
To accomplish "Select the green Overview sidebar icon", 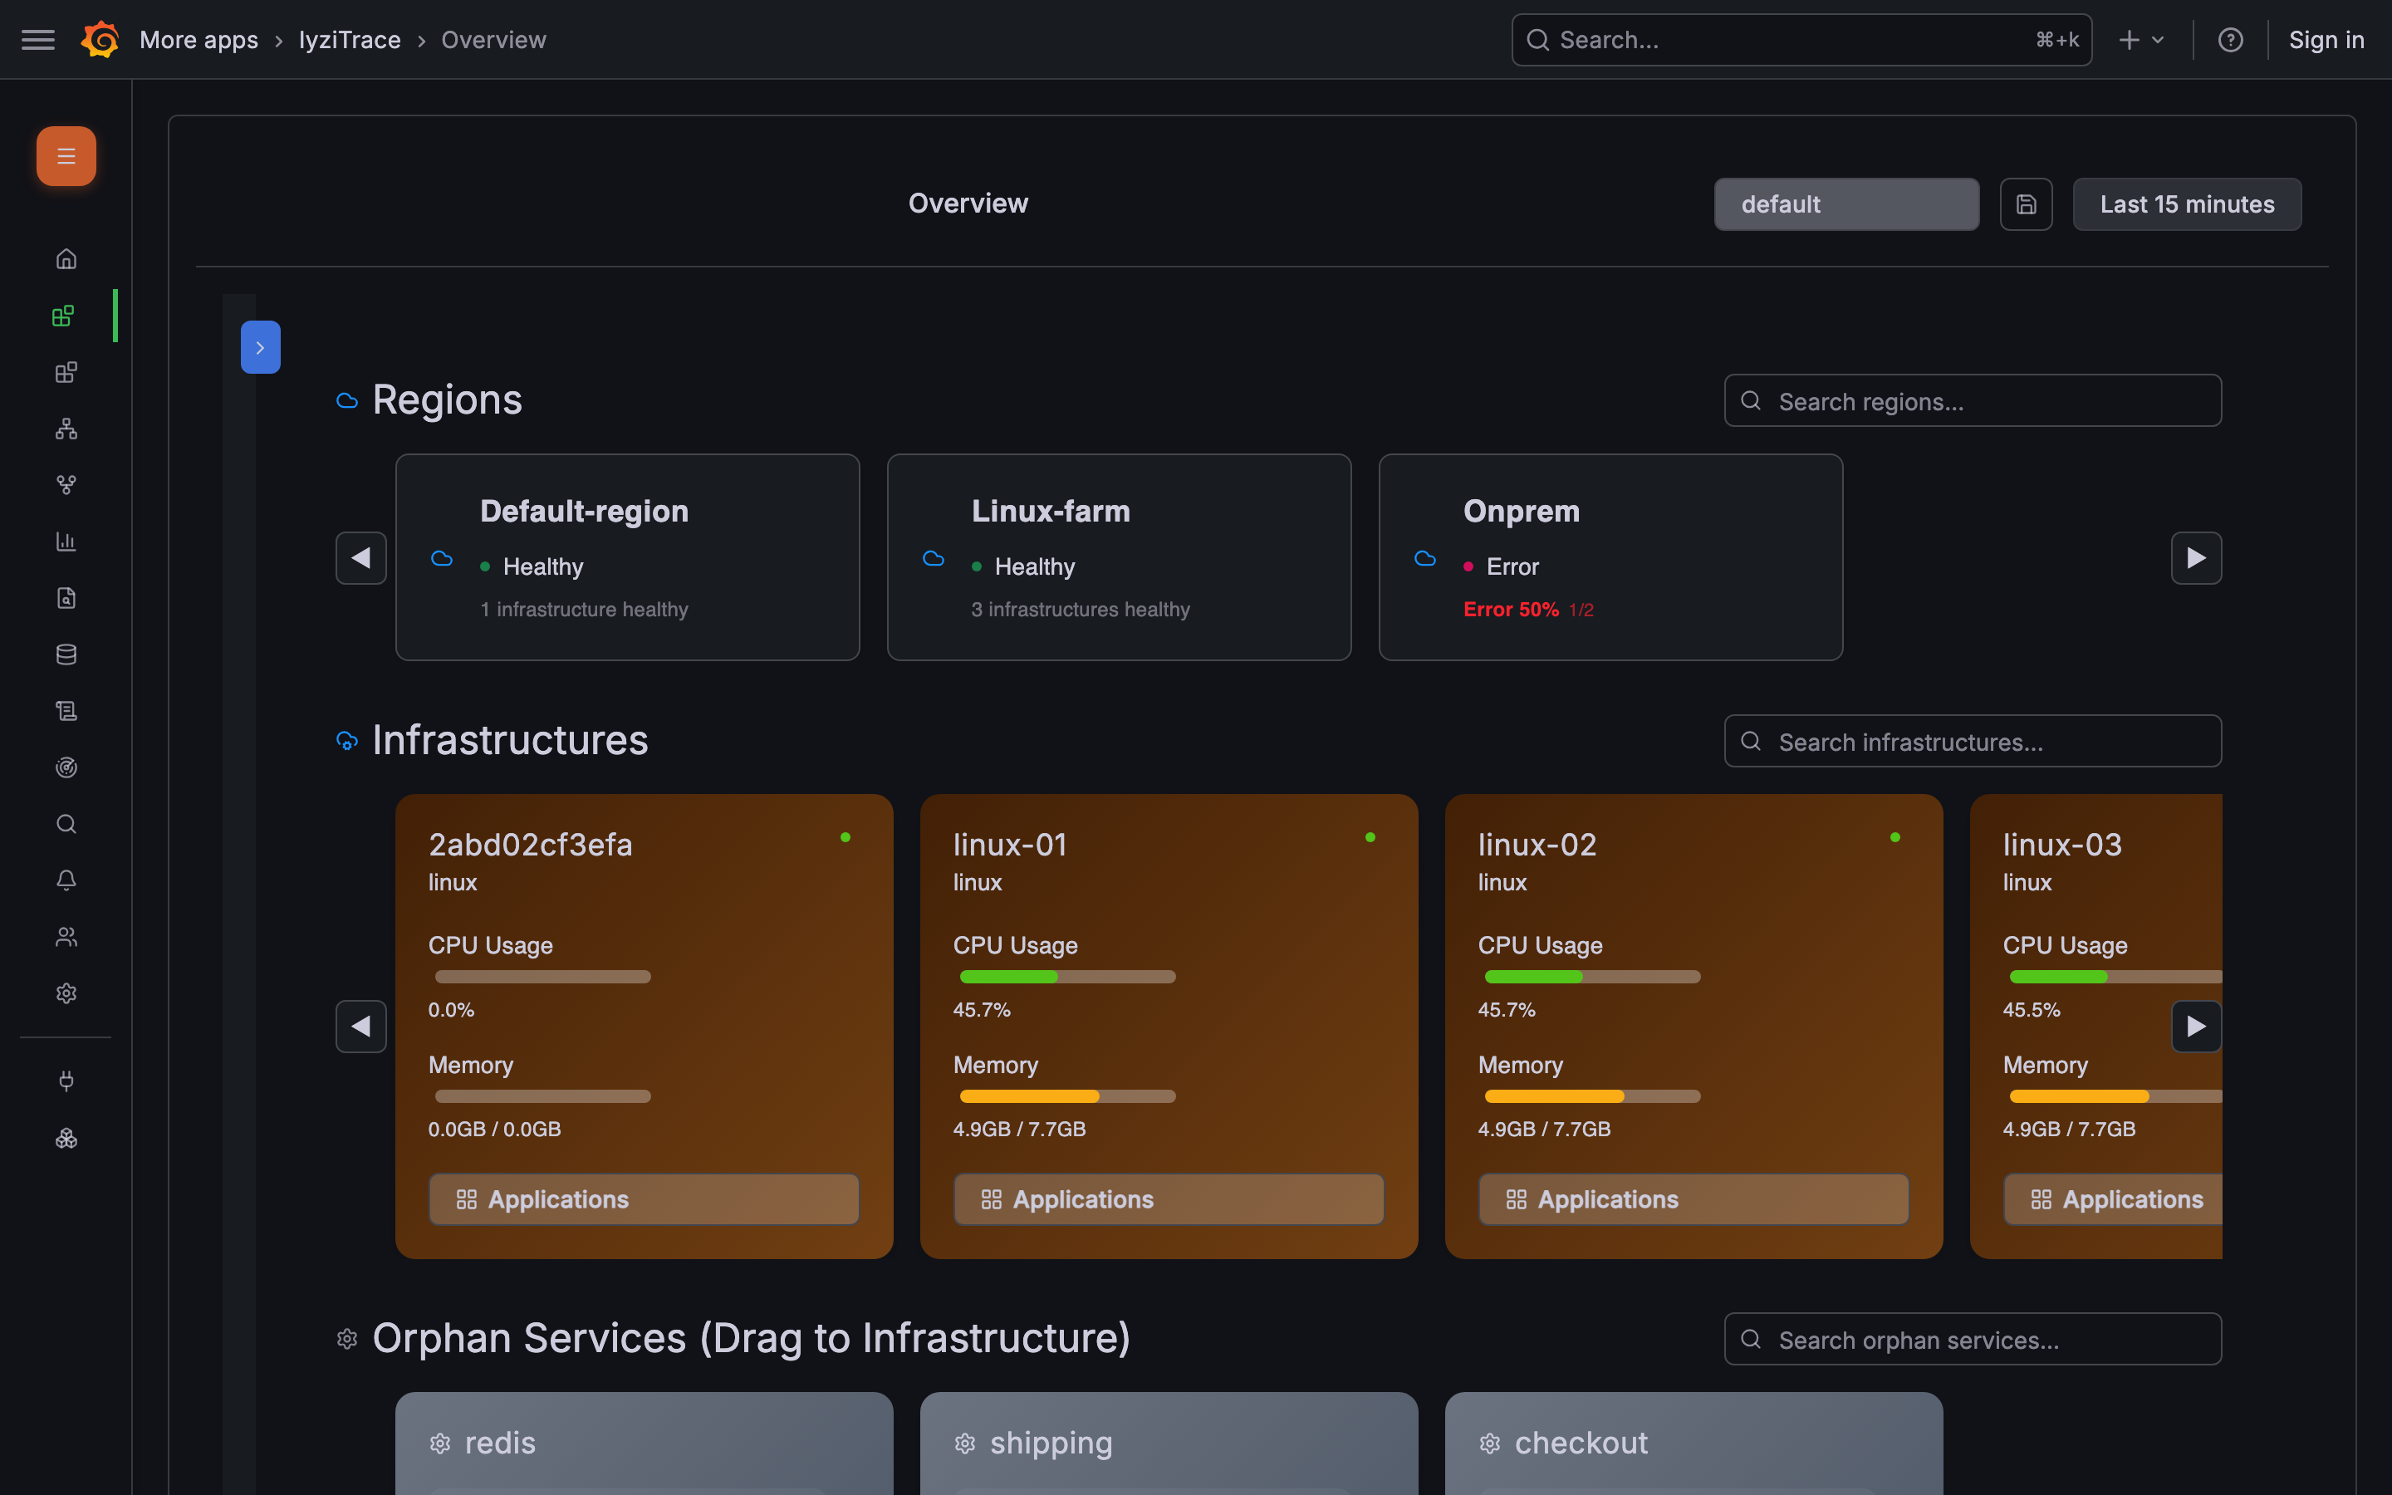I will (x=63, y=316).
